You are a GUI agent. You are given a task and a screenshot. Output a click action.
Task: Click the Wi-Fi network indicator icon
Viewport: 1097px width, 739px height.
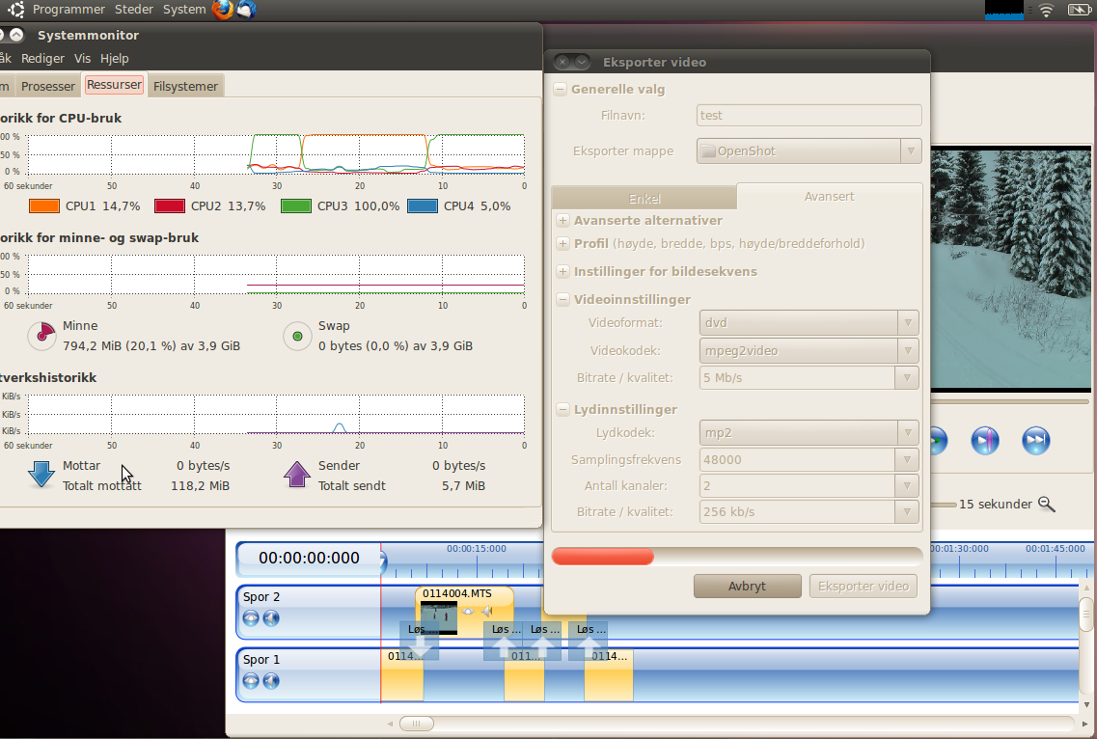point(1046,10)
